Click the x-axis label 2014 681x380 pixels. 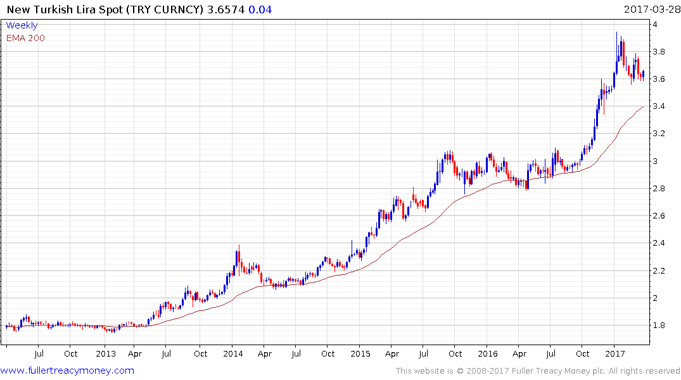232,354
